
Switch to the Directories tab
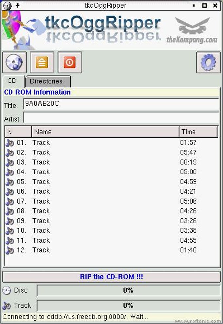click(48, 81)
